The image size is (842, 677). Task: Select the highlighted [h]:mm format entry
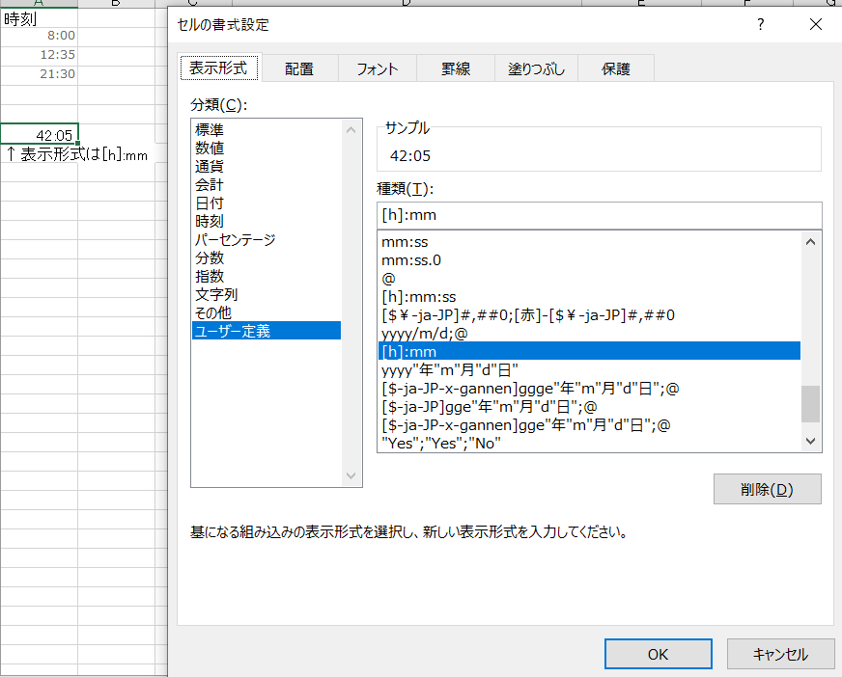(589, 351)
